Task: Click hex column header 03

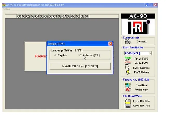Action: tap(33, 16)
